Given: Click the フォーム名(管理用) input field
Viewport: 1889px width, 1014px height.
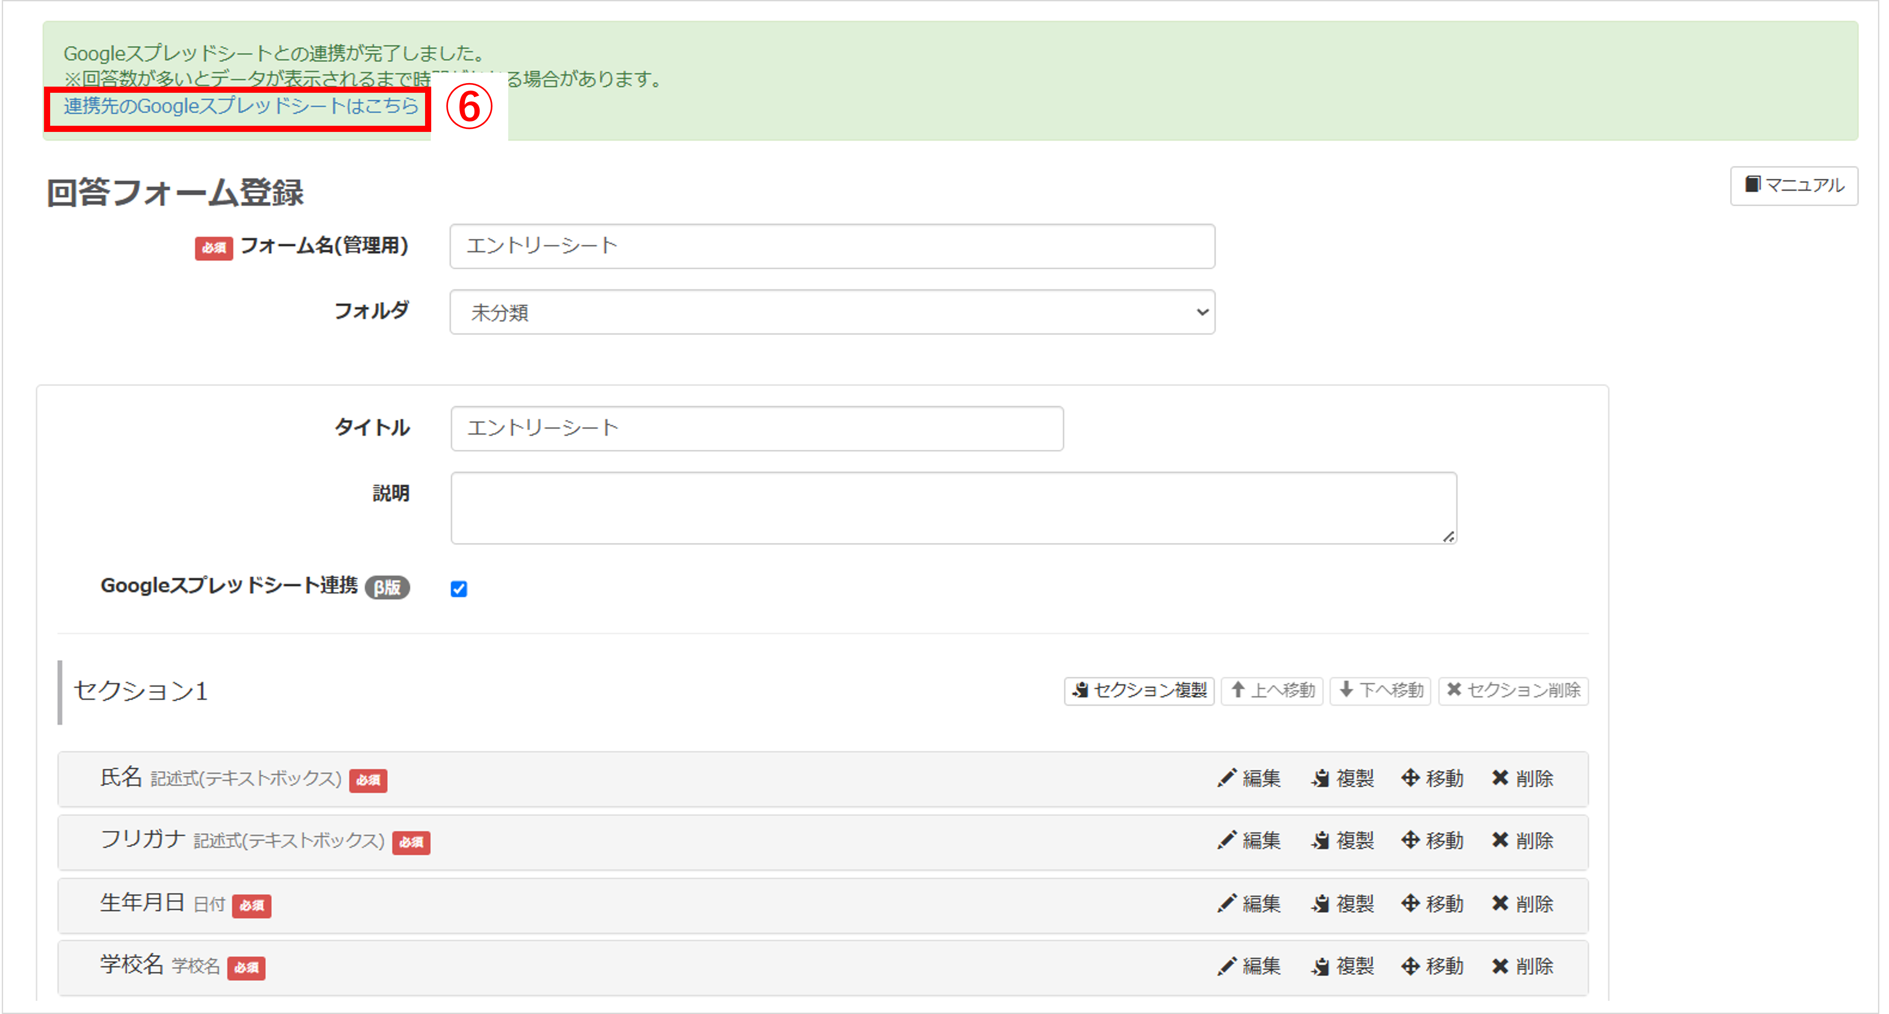Looking at the screenshot, I should coord(832,246).
